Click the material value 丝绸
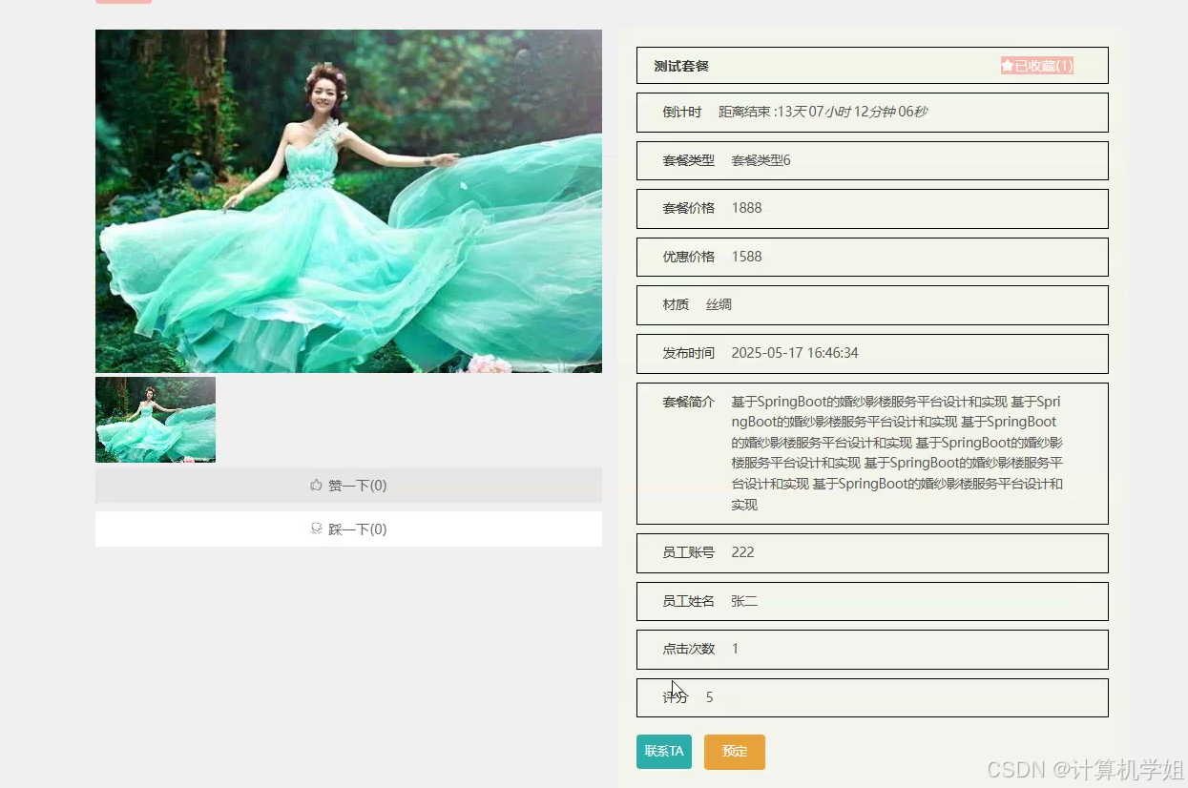The image size is (1188, 788). pyautogui.click(x=719, y=304)
